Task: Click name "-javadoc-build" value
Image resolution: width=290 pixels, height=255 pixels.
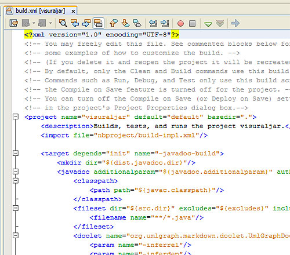Action: 187,154
